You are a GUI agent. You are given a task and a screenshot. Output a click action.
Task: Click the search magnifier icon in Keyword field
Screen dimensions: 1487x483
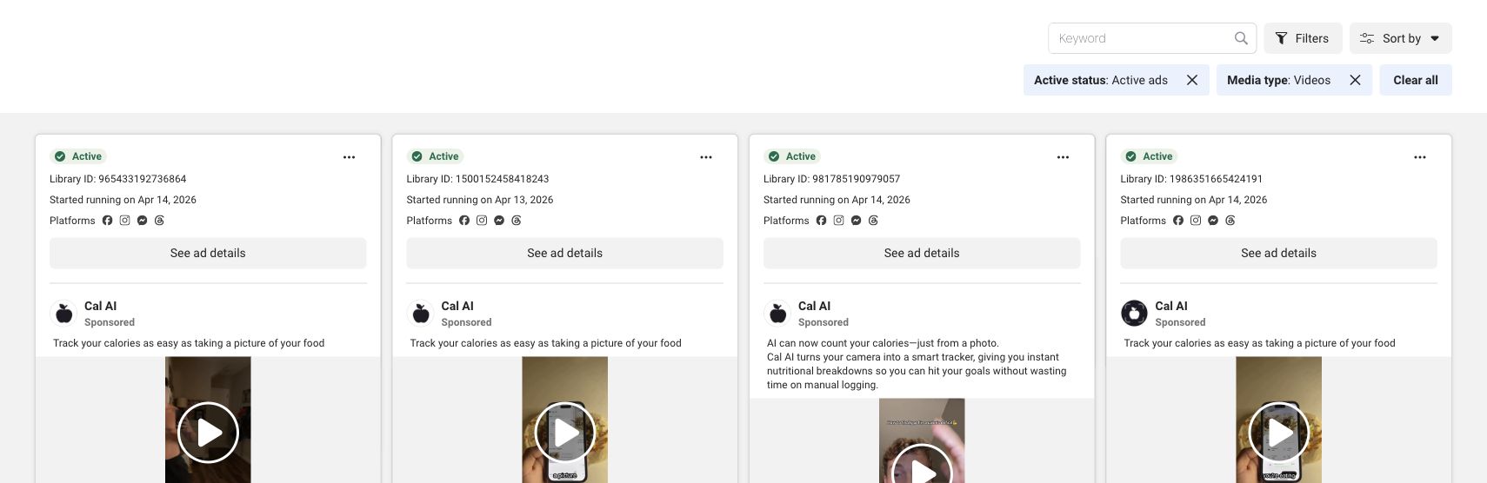point(1241,38)
